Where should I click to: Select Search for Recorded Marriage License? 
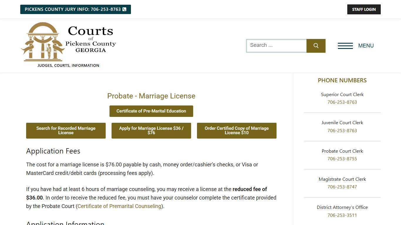pyautogui.click(x=66, y=130)
